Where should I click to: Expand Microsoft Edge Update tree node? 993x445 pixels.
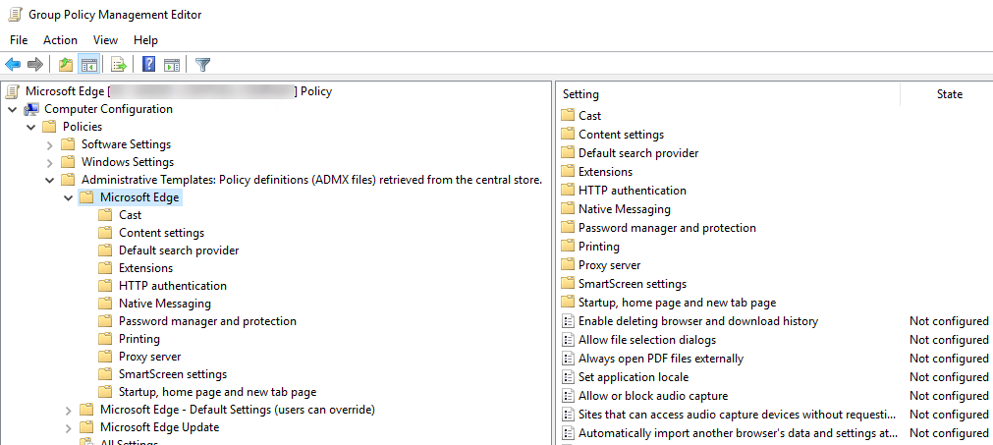pyautogui.click(x=68, y=427)
